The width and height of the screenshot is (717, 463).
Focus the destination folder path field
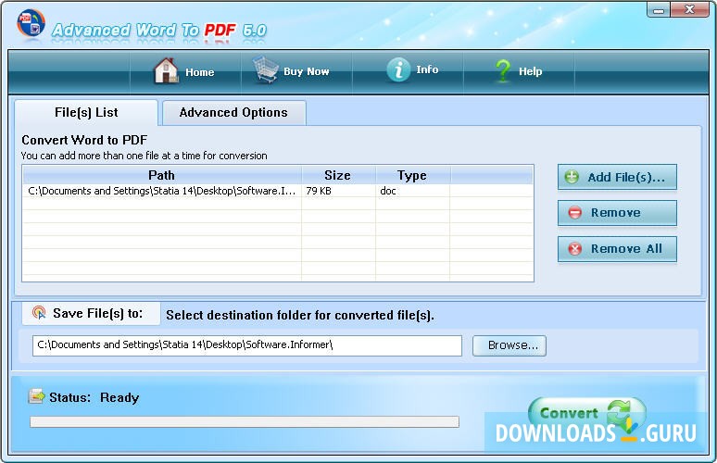247,345
